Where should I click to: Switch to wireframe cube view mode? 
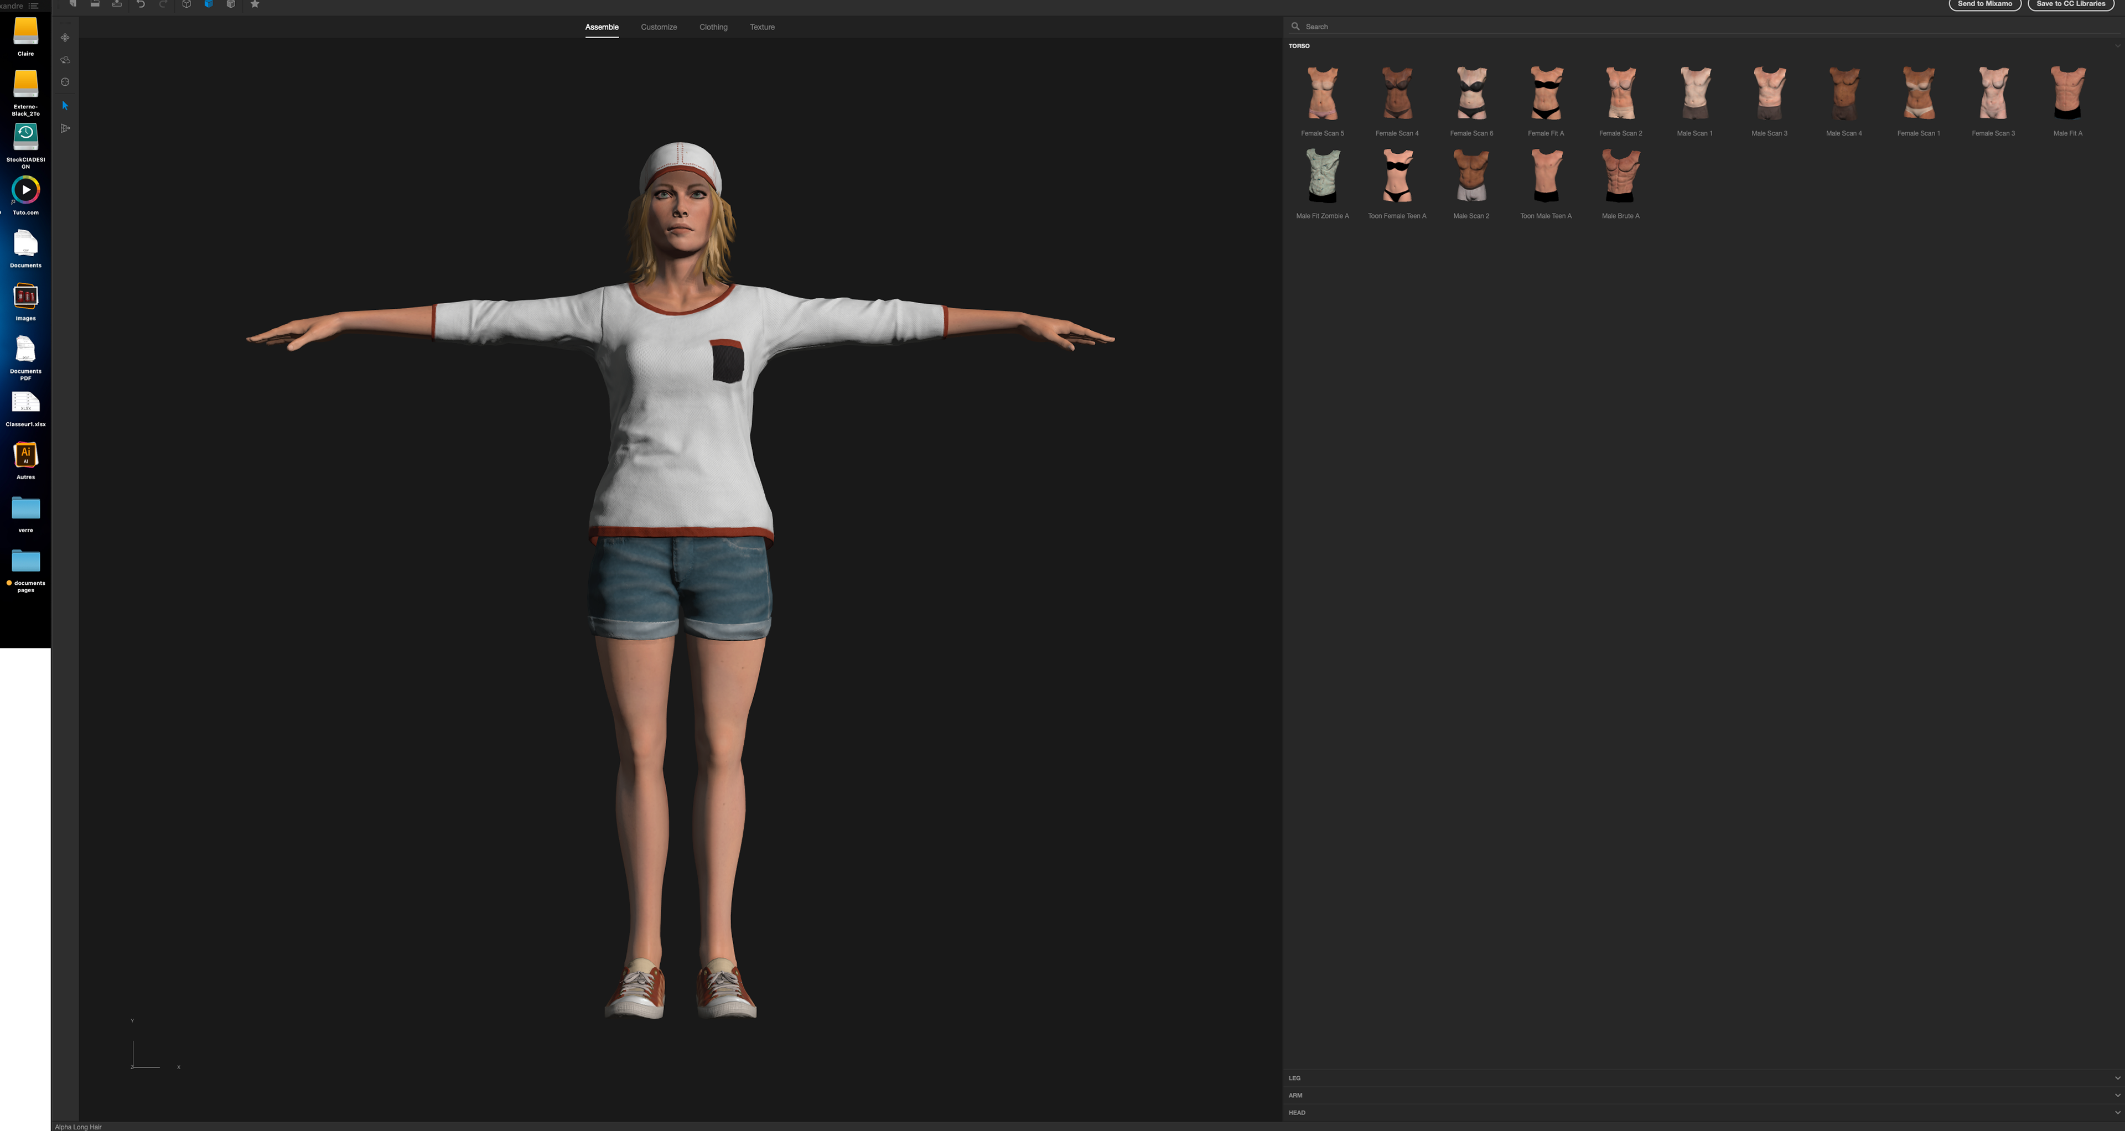coord(186,4)
